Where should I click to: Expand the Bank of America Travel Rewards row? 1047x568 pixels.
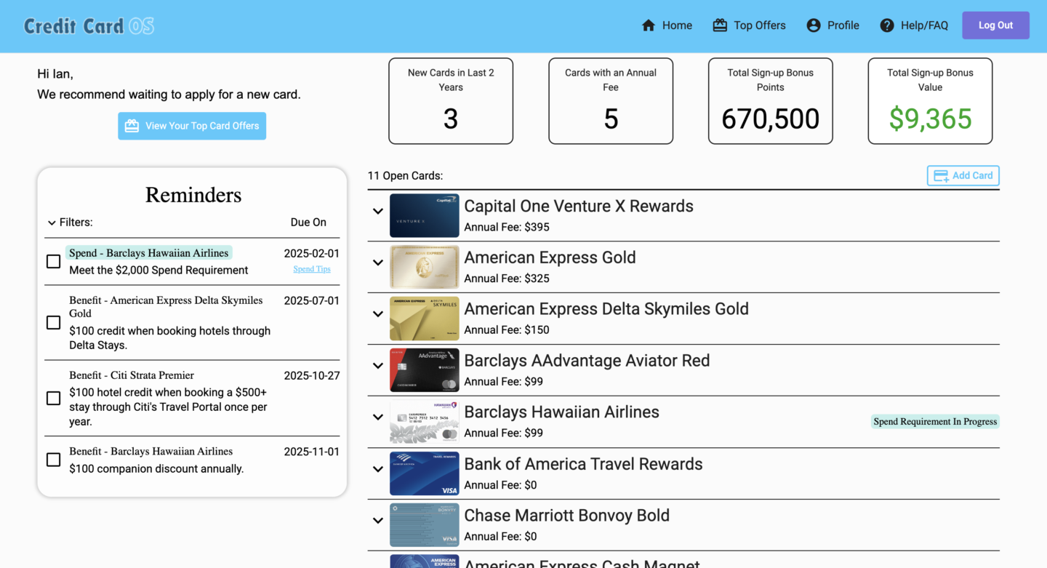coord(378,469)
